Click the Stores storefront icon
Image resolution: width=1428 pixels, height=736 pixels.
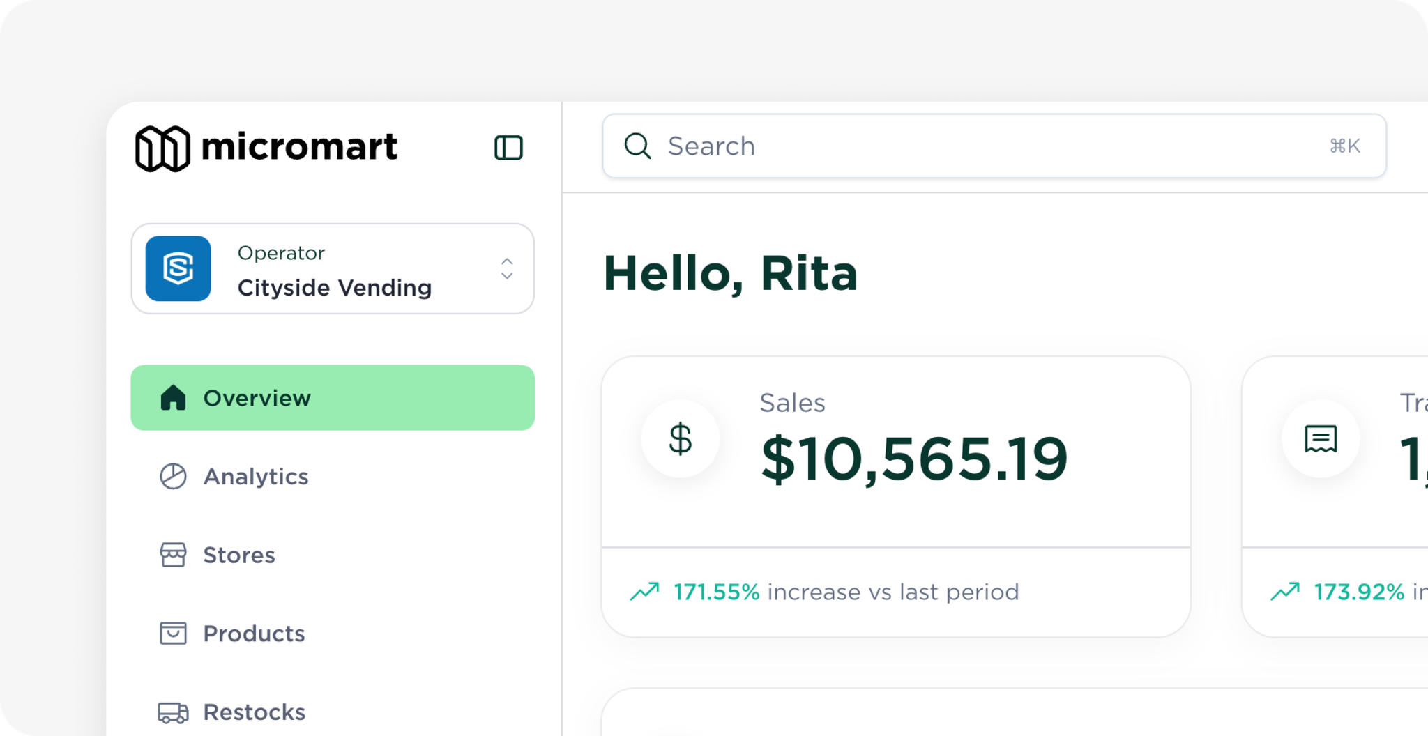(x=173, y=555)
